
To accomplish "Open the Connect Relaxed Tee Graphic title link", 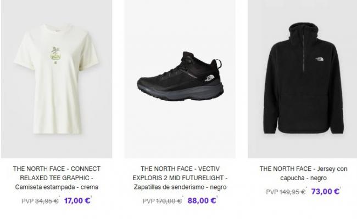I will pyautogui.click(x=57, y=178).
